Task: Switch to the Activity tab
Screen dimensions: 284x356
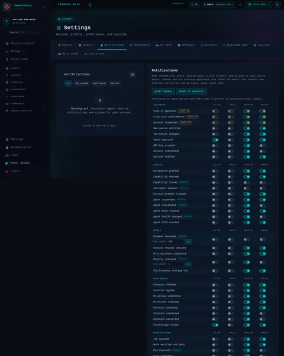Action: [x=209, y=45]
